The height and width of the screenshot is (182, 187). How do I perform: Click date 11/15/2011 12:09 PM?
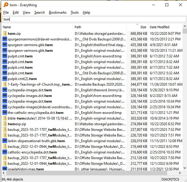point(166,141)
